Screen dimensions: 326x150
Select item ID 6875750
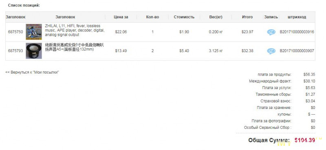click(15, 32)
